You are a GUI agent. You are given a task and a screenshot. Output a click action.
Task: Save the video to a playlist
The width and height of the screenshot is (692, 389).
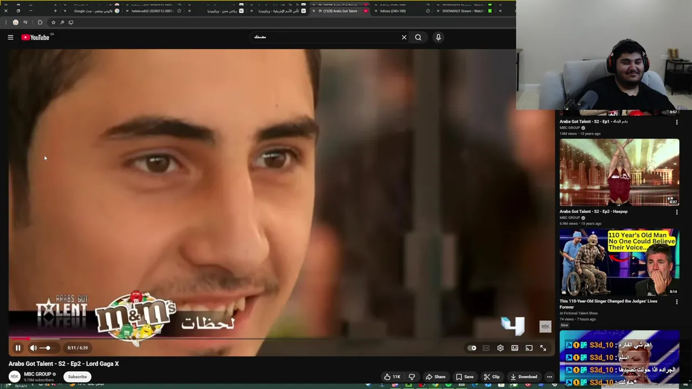tap(464, 377)
